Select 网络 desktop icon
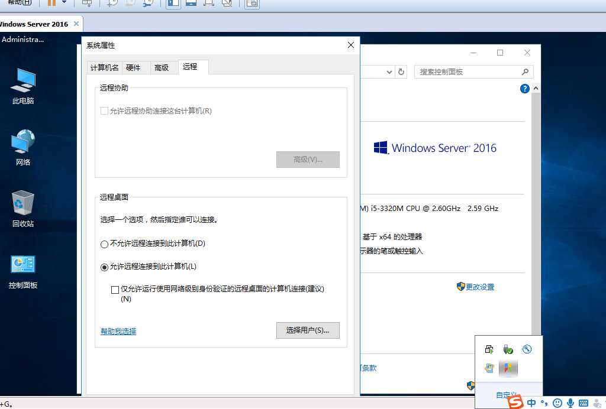Viewport: 606px width, 409px height. (x=23, y=147)
